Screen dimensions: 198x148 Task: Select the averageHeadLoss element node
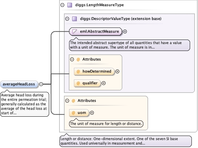tap(19, 84)
